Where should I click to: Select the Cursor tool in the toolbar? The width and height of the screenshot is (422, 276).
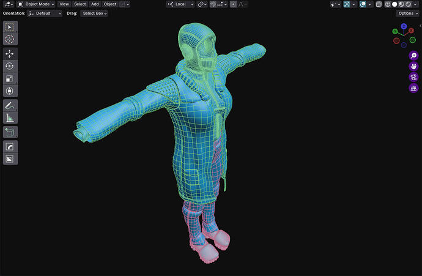pyautogui.click(x=10, y=39)
